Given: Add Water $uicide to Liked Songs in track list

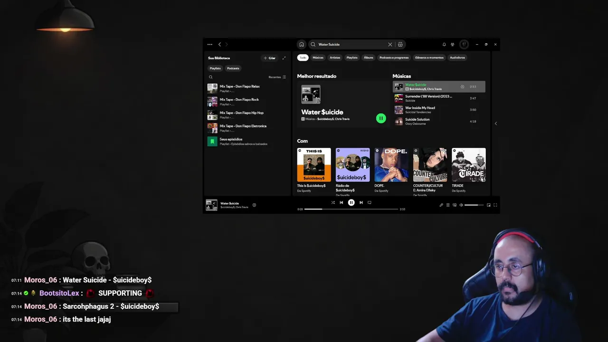Looking at the screenshot, I should click(462, 87).
